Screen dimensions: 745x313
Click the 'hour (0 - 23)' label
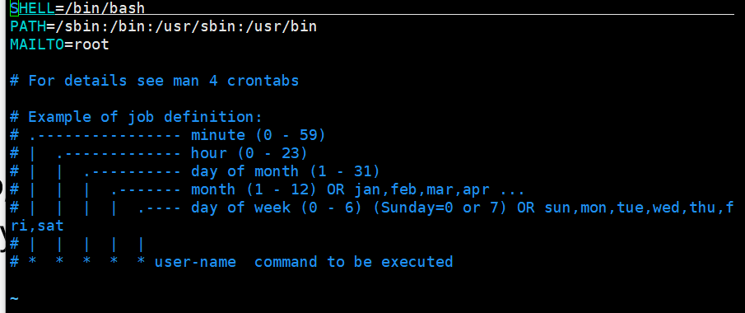point(249,153)
